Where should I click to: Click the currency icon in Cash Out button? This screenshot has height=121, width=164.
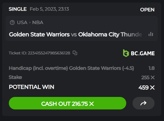point(91,104)
